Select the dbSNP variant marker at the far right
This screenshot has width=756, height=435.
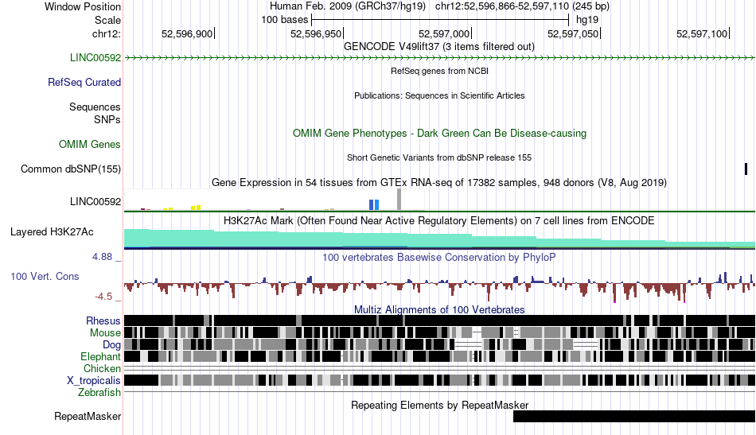tap(746, 169)
